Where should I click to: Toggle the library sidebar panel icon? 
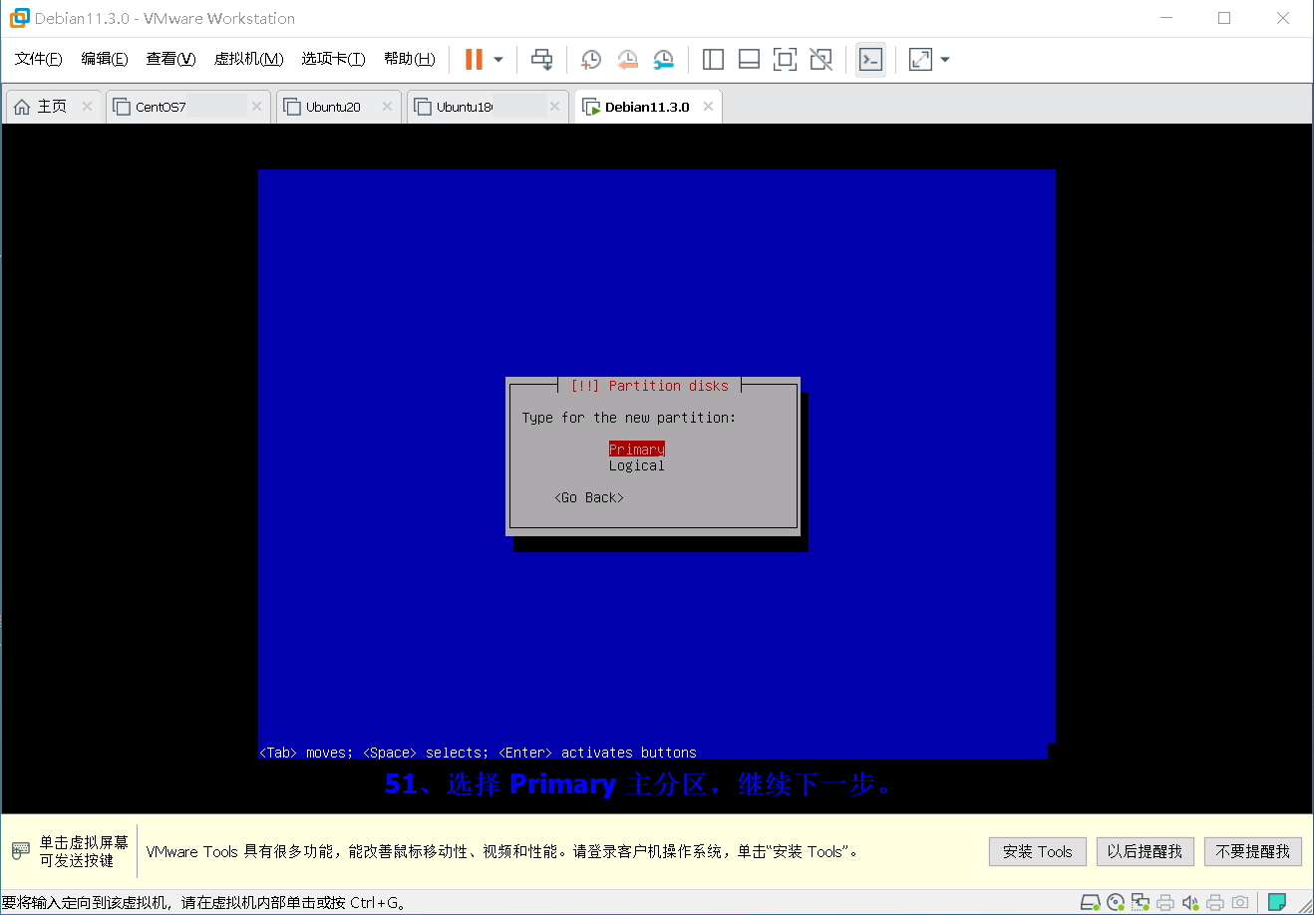pyautogui.click(x=713, y=60)
